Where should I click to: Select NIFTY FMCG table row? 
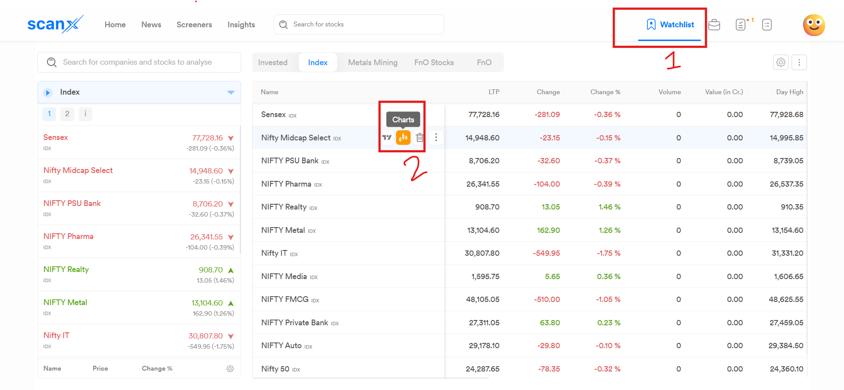[x=530, y=300]
